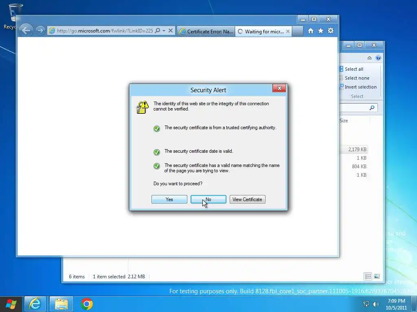Screen dimensions: 417x312
Task: Click the green check beside valid name matching
Action: tap(157, 166)
